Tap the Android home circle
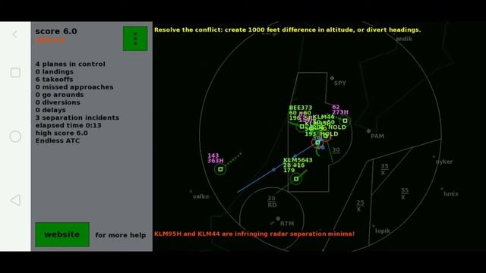This screenshot has height=273, width=486. coord(15,136)
